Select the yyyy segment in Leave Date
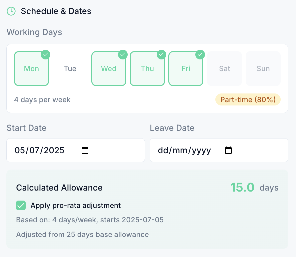The width and height of the screenshot is (296, 257). (202, 151)
